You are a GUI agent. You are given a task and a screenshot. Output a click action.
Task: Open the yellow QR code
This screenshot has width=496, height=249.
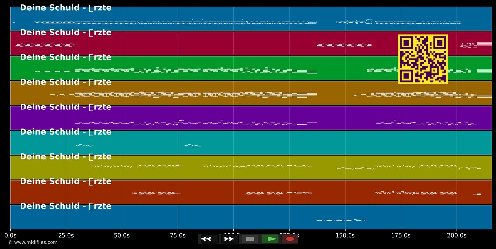point(423,59)
